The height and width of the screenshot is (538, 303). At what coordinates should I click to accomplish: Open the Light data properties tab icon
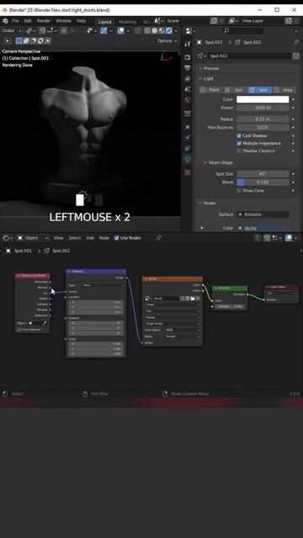click(187, 159)
